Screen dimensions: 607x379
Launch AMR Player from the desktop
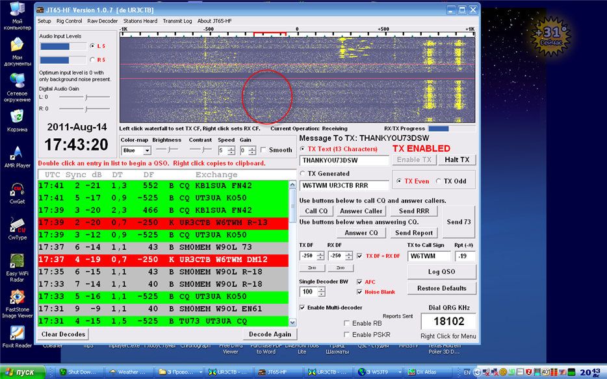(17, 154)
